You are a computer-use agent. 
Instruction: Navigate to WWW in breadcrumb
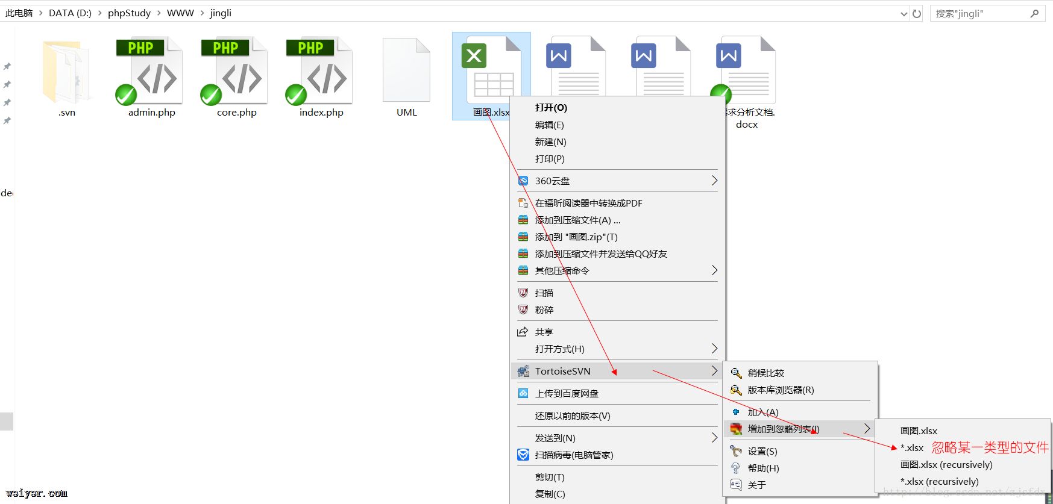click(x=180, y=13)
